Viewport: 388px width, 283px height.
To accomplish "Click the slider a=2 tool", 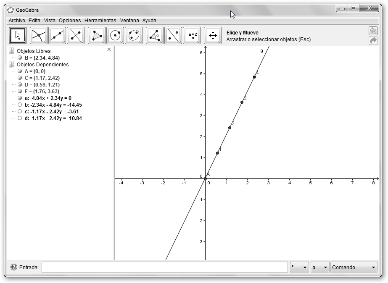I will (x=192, y=36).
